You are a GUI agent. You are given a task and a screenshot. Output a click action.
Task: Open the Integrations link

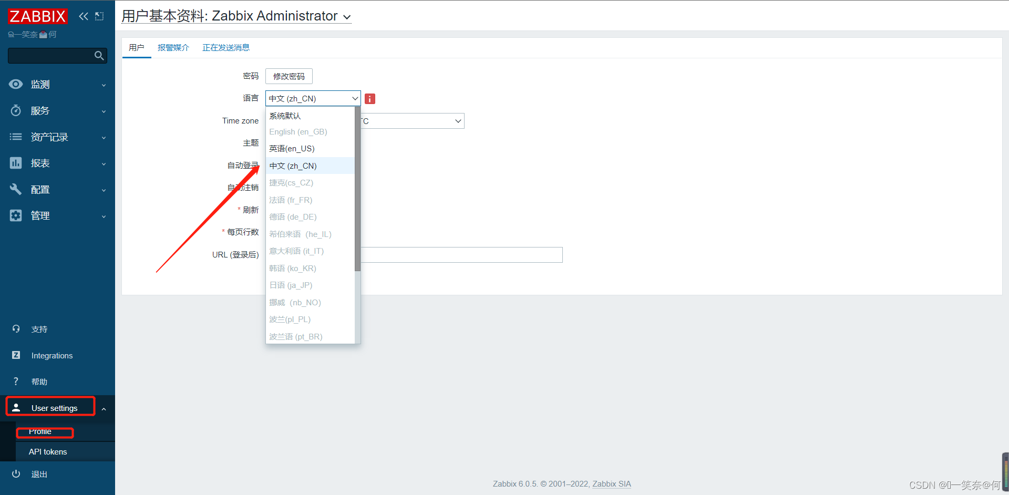[x=52, y=356]
